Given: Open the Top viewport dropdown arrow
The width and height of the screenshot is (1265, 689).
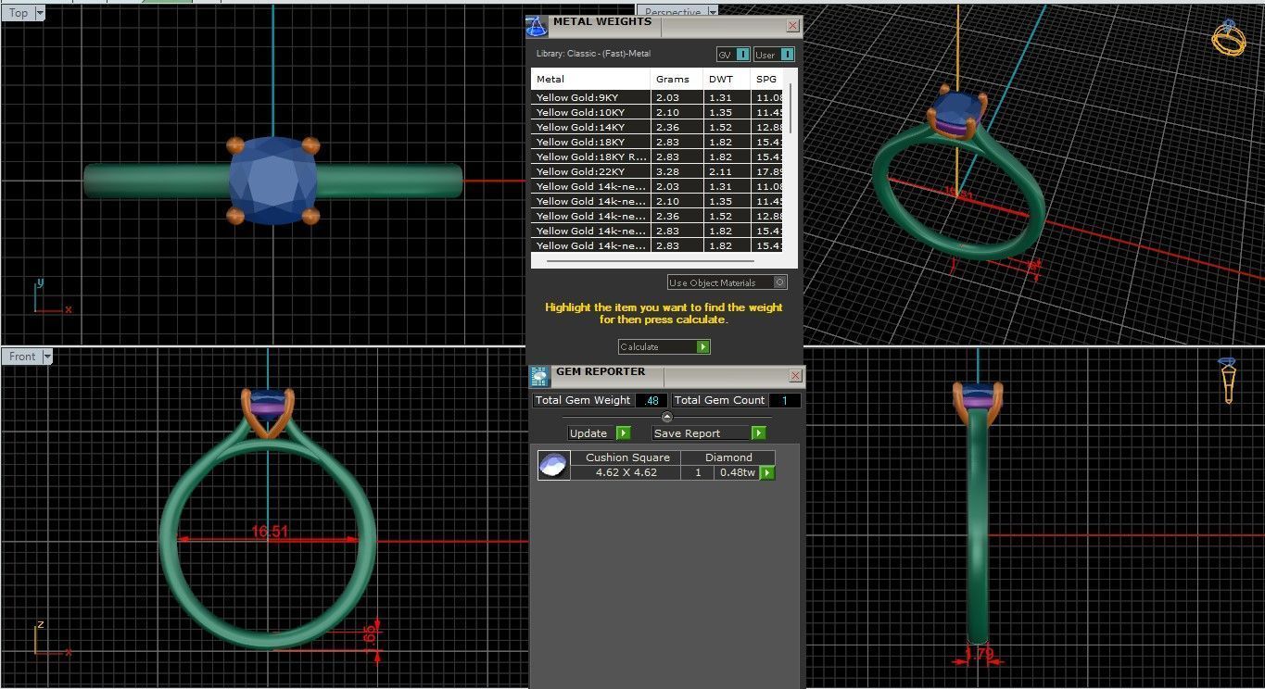Looking at the screenshot, I should [40, 13].
